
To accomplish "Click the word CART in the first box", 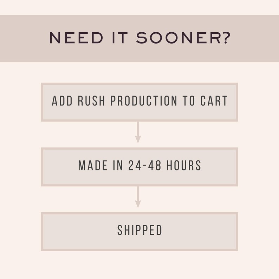I will coord(214,101).
